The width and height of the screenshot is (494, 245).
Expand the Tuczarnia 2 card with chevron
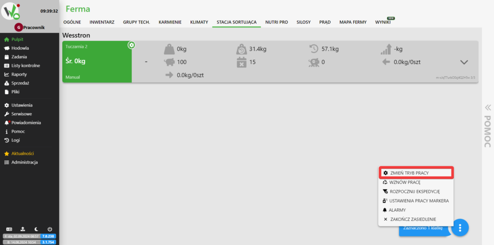464,62
